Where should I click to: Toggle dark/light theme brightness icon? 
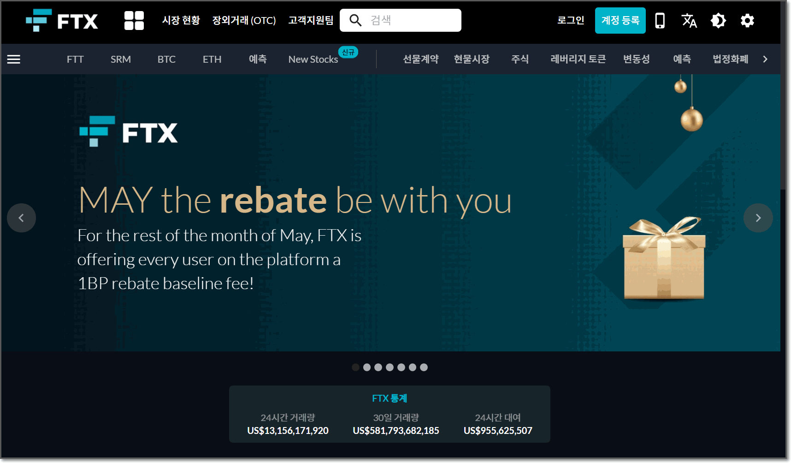[x=718, y=21]
